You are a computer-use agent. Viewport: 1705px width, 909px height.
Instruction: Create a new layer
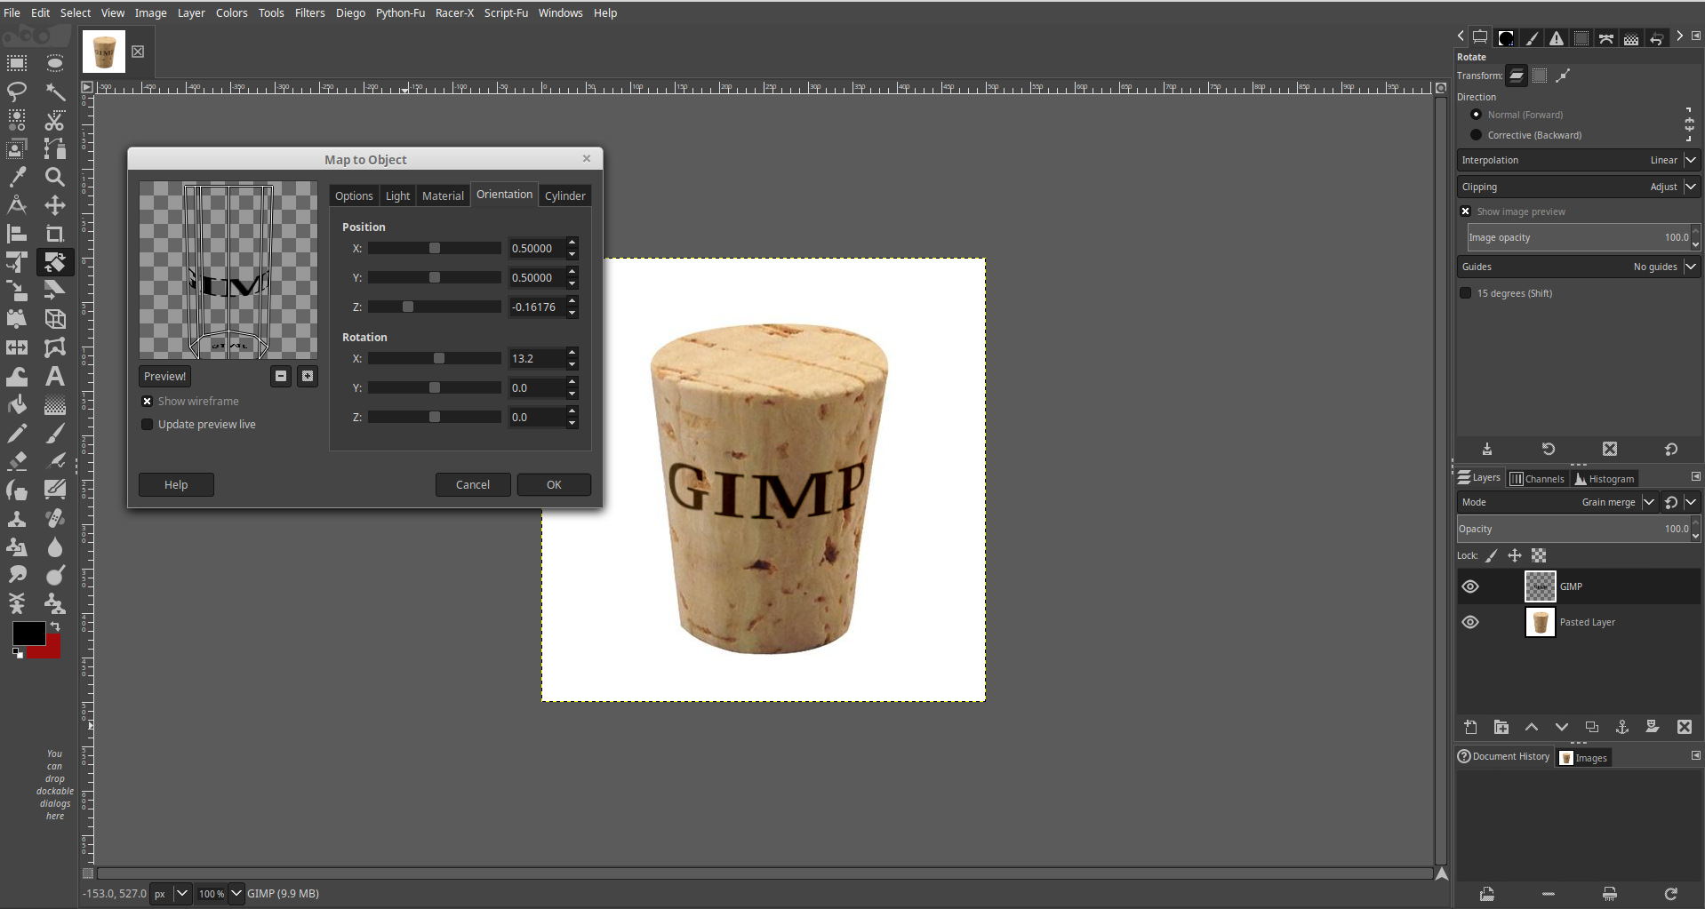click(1470, 727)
